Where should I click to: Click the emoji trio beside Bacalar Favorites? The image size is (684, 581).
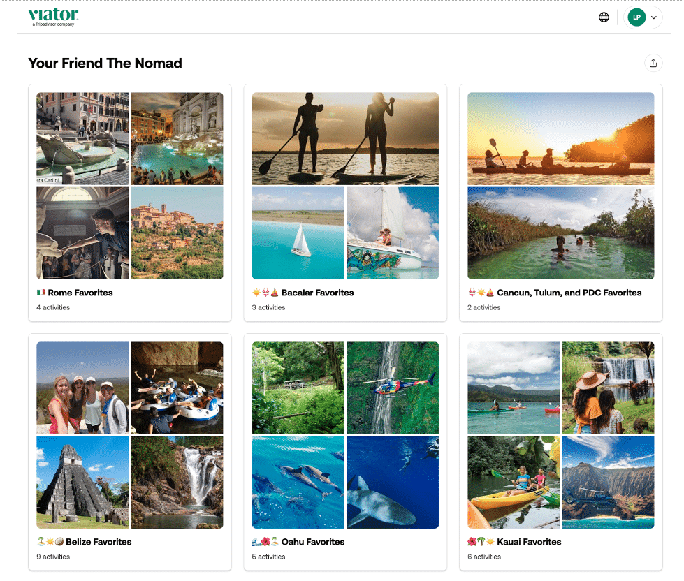tap(265, 293)
